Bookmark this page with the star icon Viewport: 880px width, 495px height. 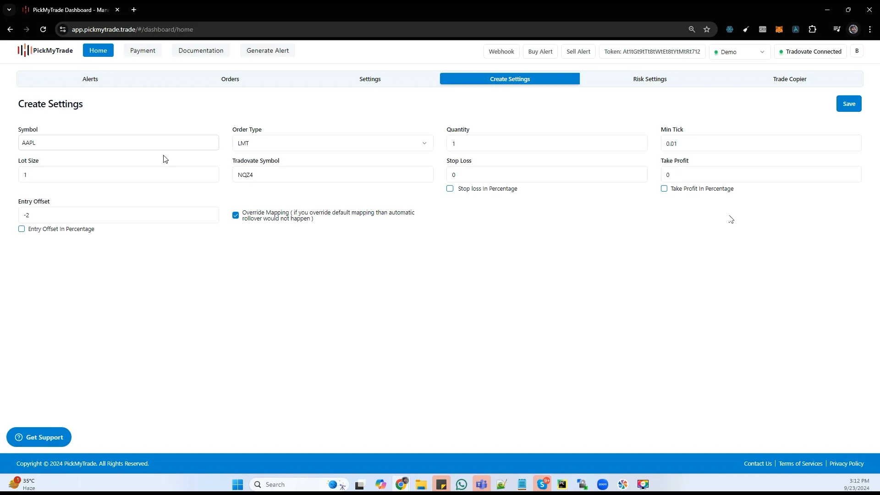click(x=707, y=29)
